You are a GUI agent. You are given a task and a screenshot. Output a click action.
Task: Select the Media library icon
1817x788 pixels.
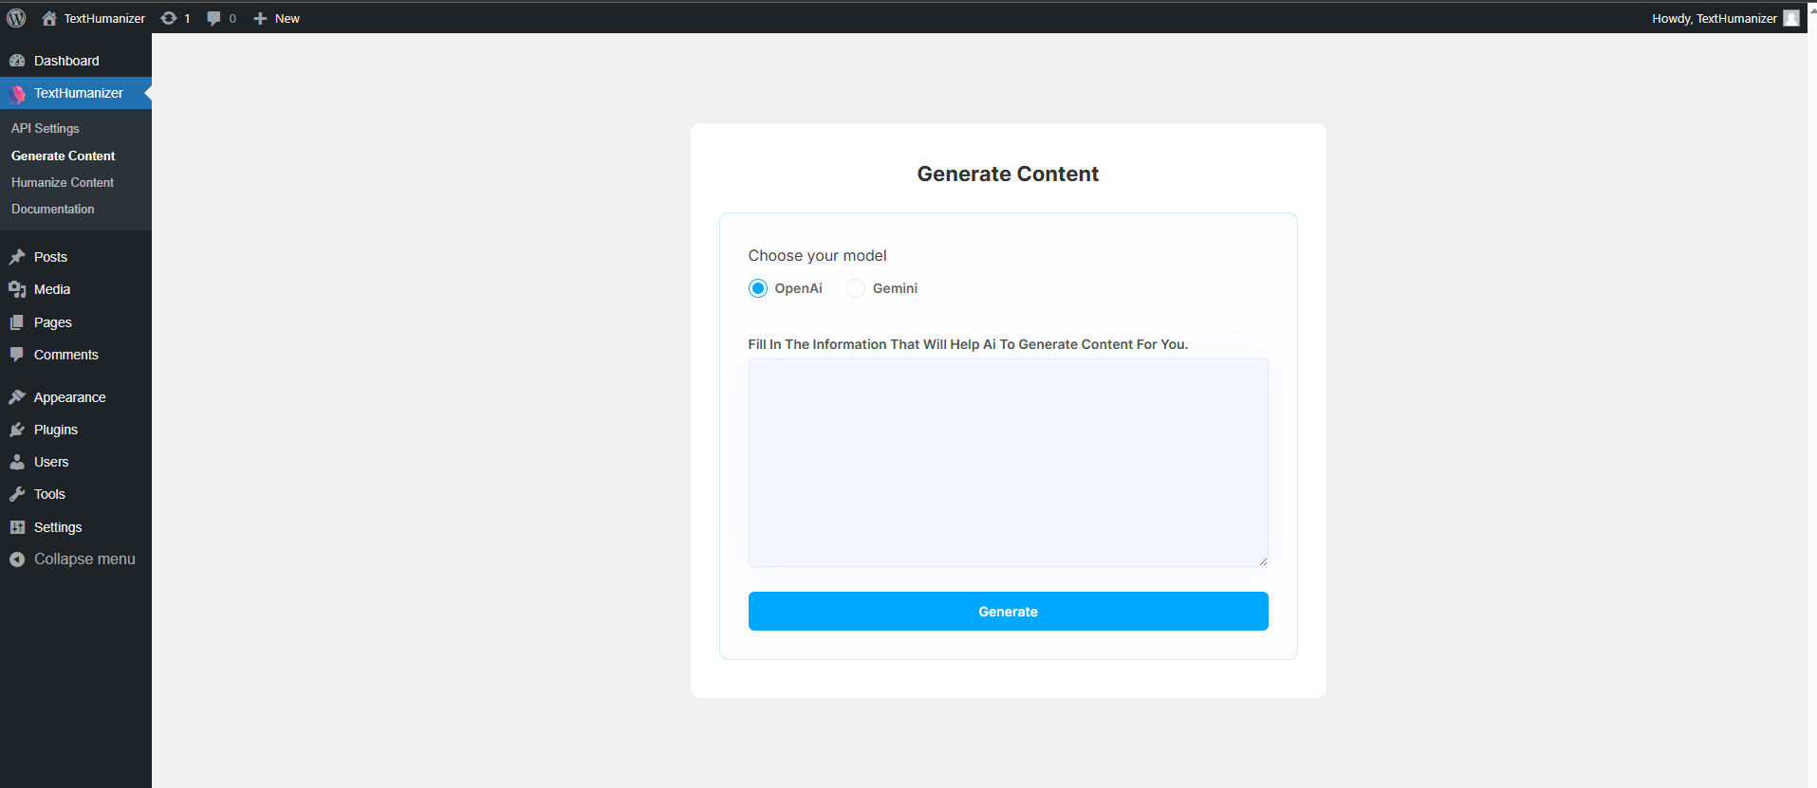click(17, 289)
